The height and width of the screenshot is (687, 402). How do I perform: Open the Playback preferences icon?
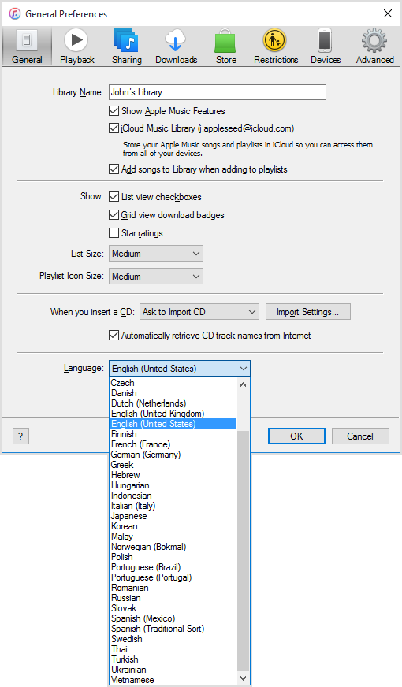76,40
